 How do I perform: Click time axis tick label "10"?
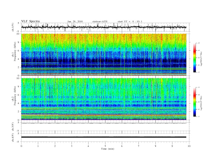point(189,146)
